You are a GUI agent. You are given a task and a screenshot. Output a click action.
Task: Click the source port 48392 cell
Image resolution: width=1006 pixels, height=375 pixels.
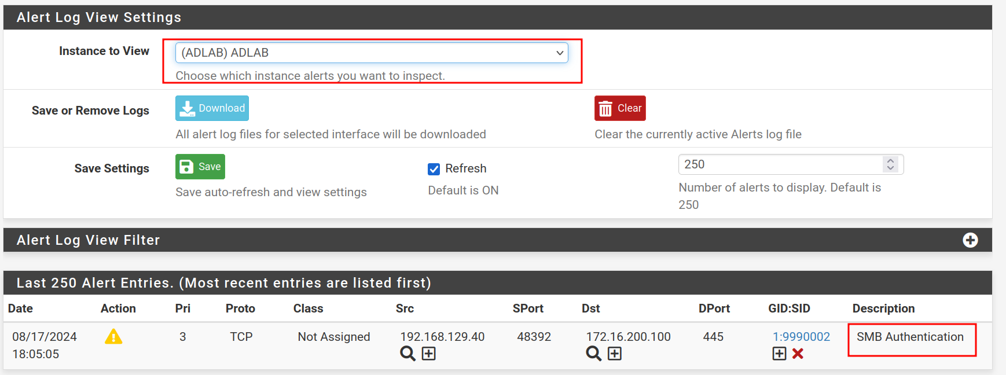(x=534, y=337)
